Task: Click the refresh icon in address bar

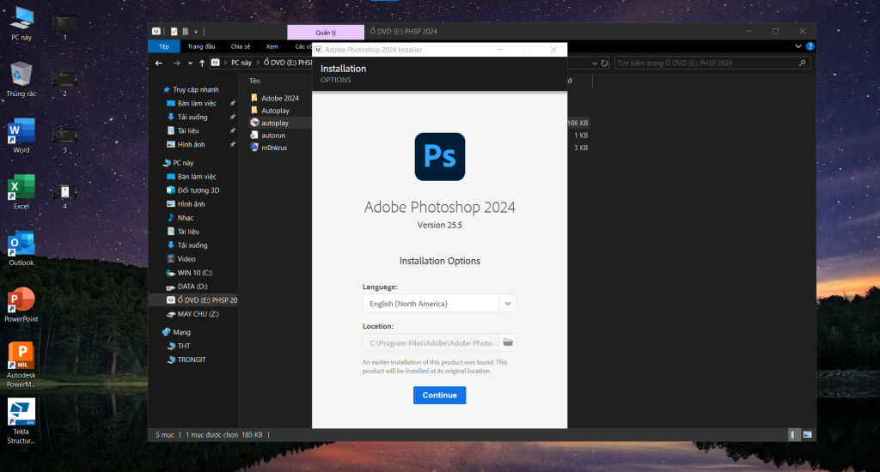Action: point(604,63)
